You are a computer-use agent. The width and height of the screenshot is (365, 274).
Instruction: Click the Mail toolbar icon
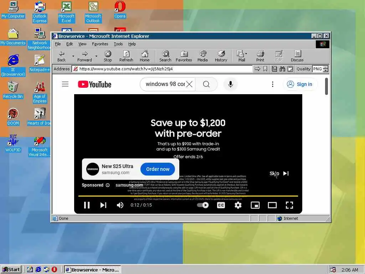tap(241, 56)
